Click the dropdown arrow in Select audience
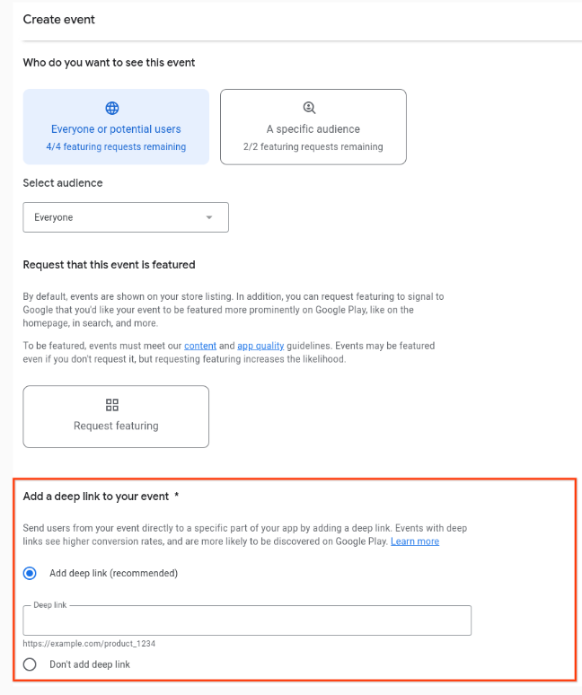Viewport: 582px width, 695px height. tap(209, 217)
